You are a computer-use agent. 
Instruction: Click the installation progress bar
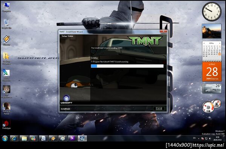[x=127, y=66]
